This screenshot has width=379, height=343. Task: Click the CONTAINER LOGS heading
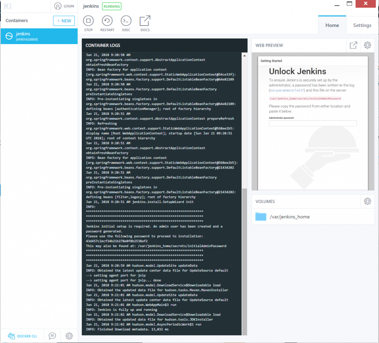pos(103,45)
